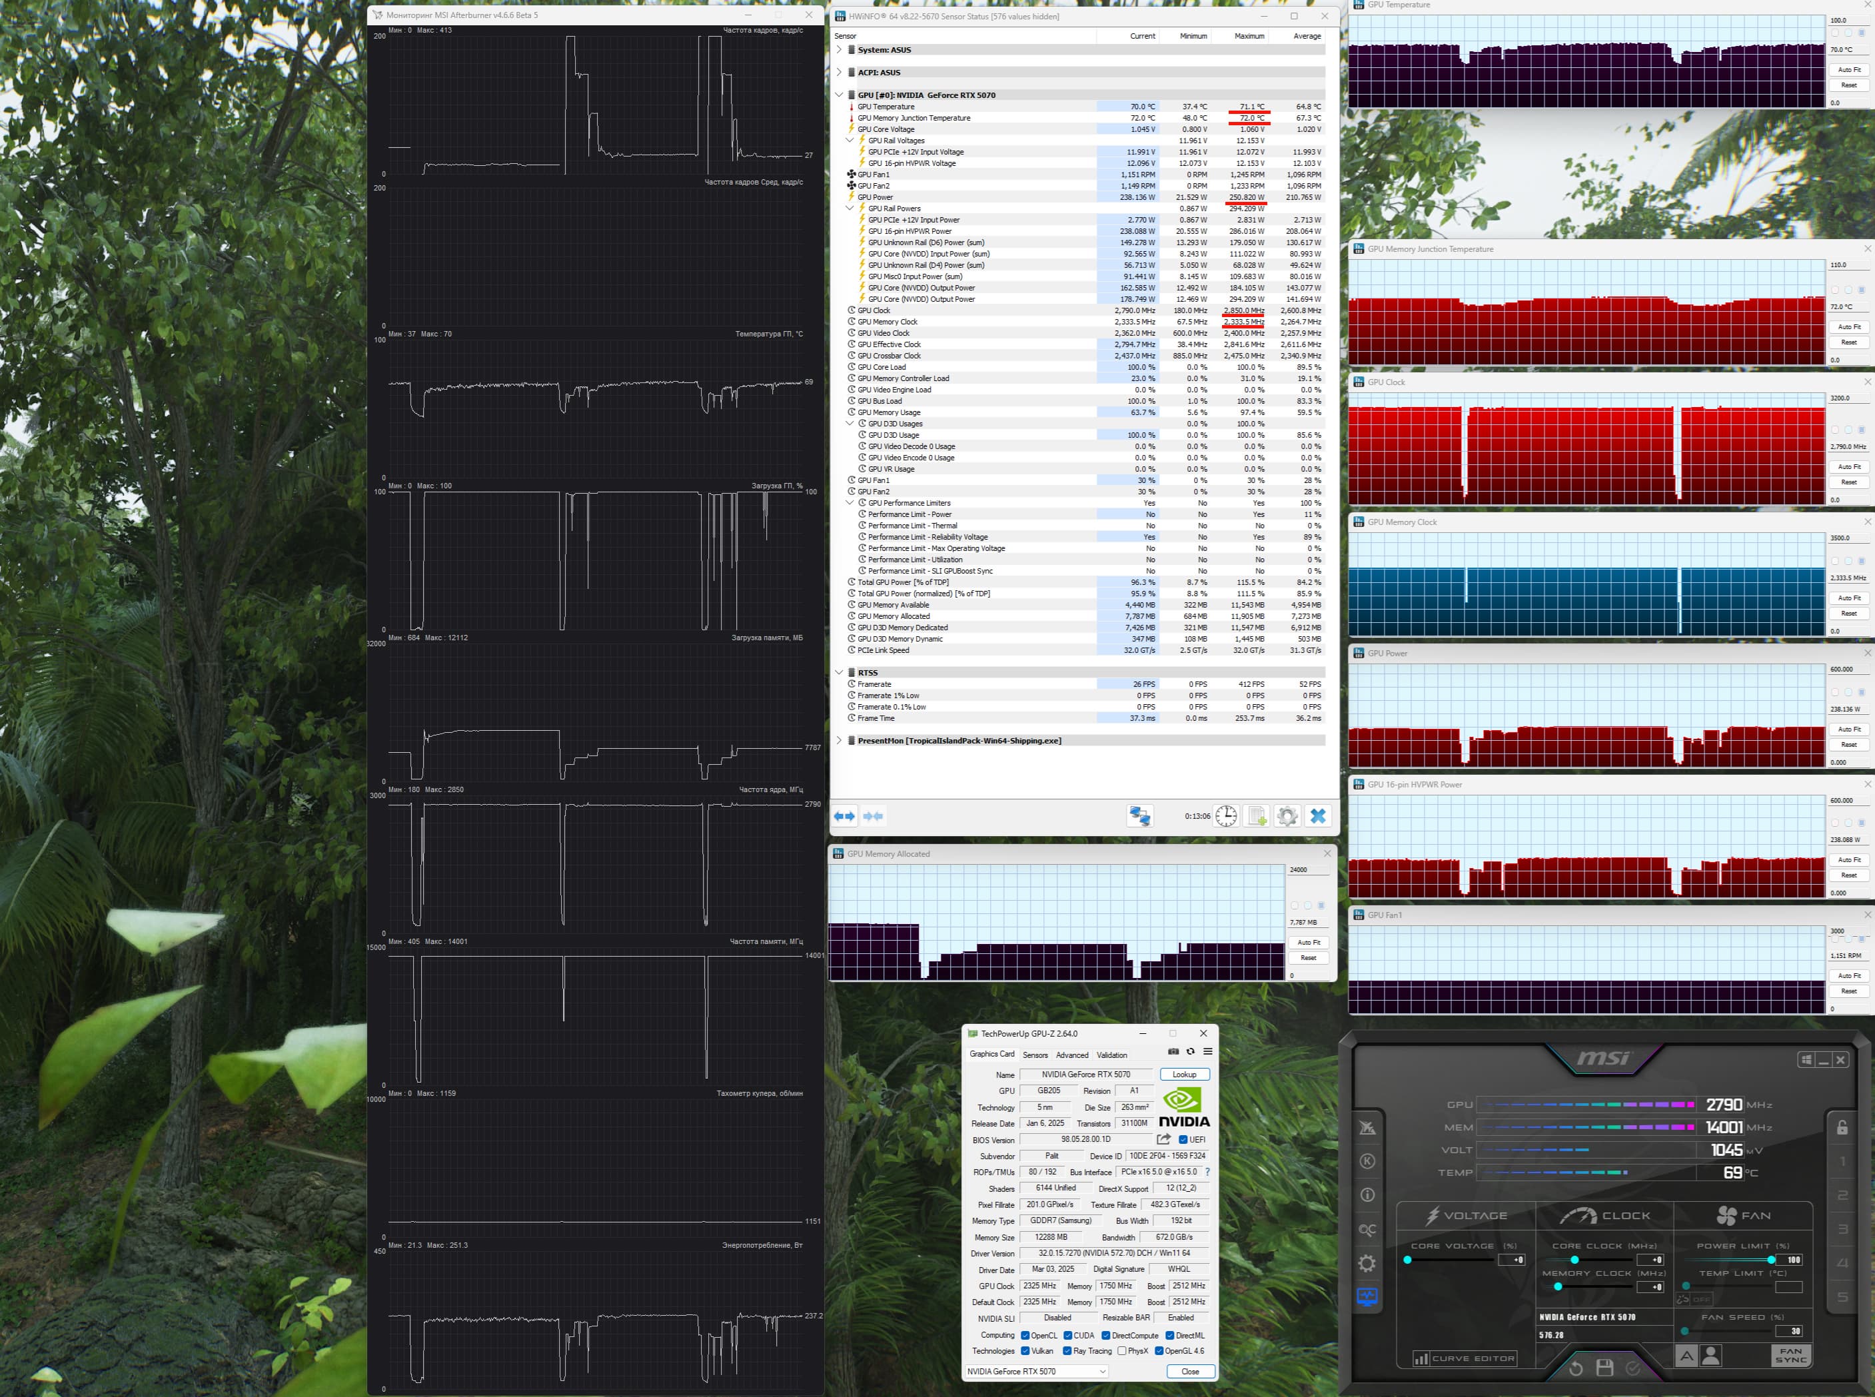Expand the System: ASUS sensor group

(839, 50)
